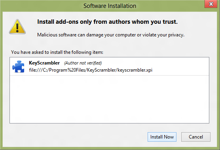Select the KeyScrambler add-on name
This screenshot has width=220, height=150.
point(44,63)
